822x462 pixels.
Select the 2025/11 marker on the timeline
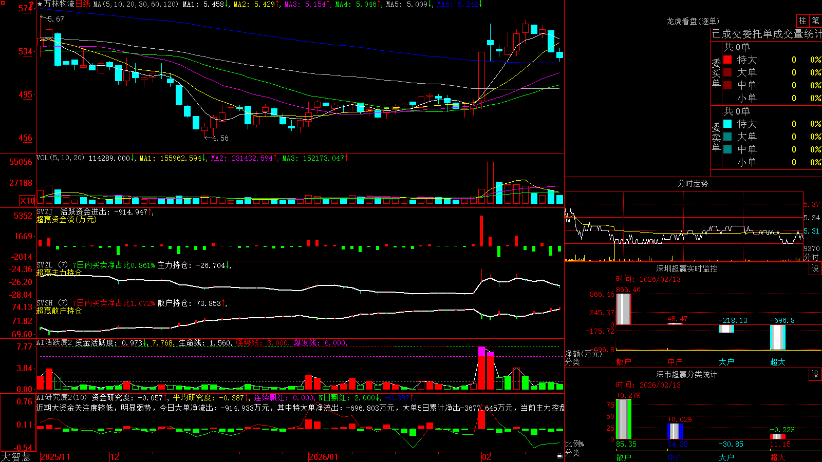[55, 457]
